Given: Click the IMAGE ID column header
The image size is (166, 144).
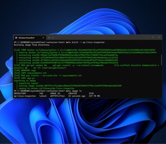Looking at the screenshot, I should pos(55,94).
